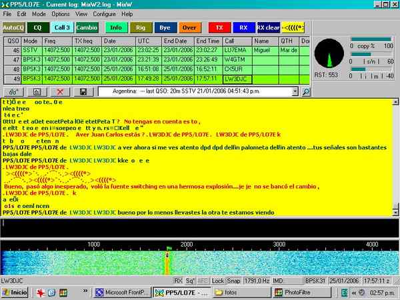Screen dimensions: 400x300
Task: Click the magnifier callbook lookup icon
Action: [x=305, y=92]
